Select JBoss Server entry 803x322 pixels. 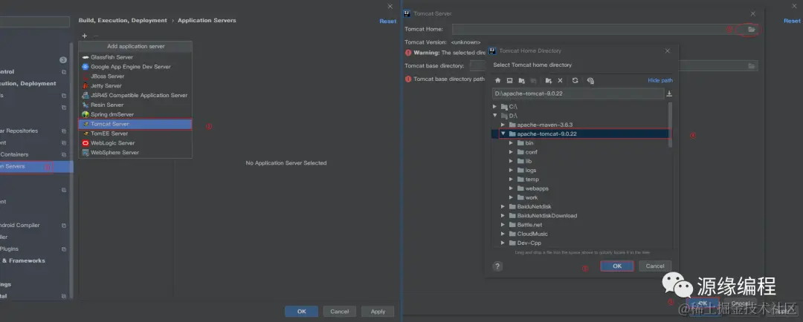click(135, 76)
